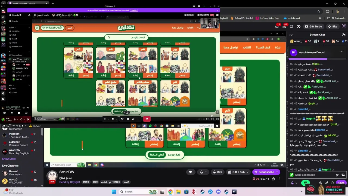Screen dimensions: 348x196
Task: Follow heart button under the stream
Action: tap(190, 172)
